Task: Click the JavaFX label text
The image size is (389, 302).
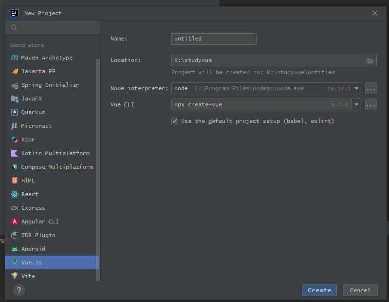Action: [x=32, y=99]
